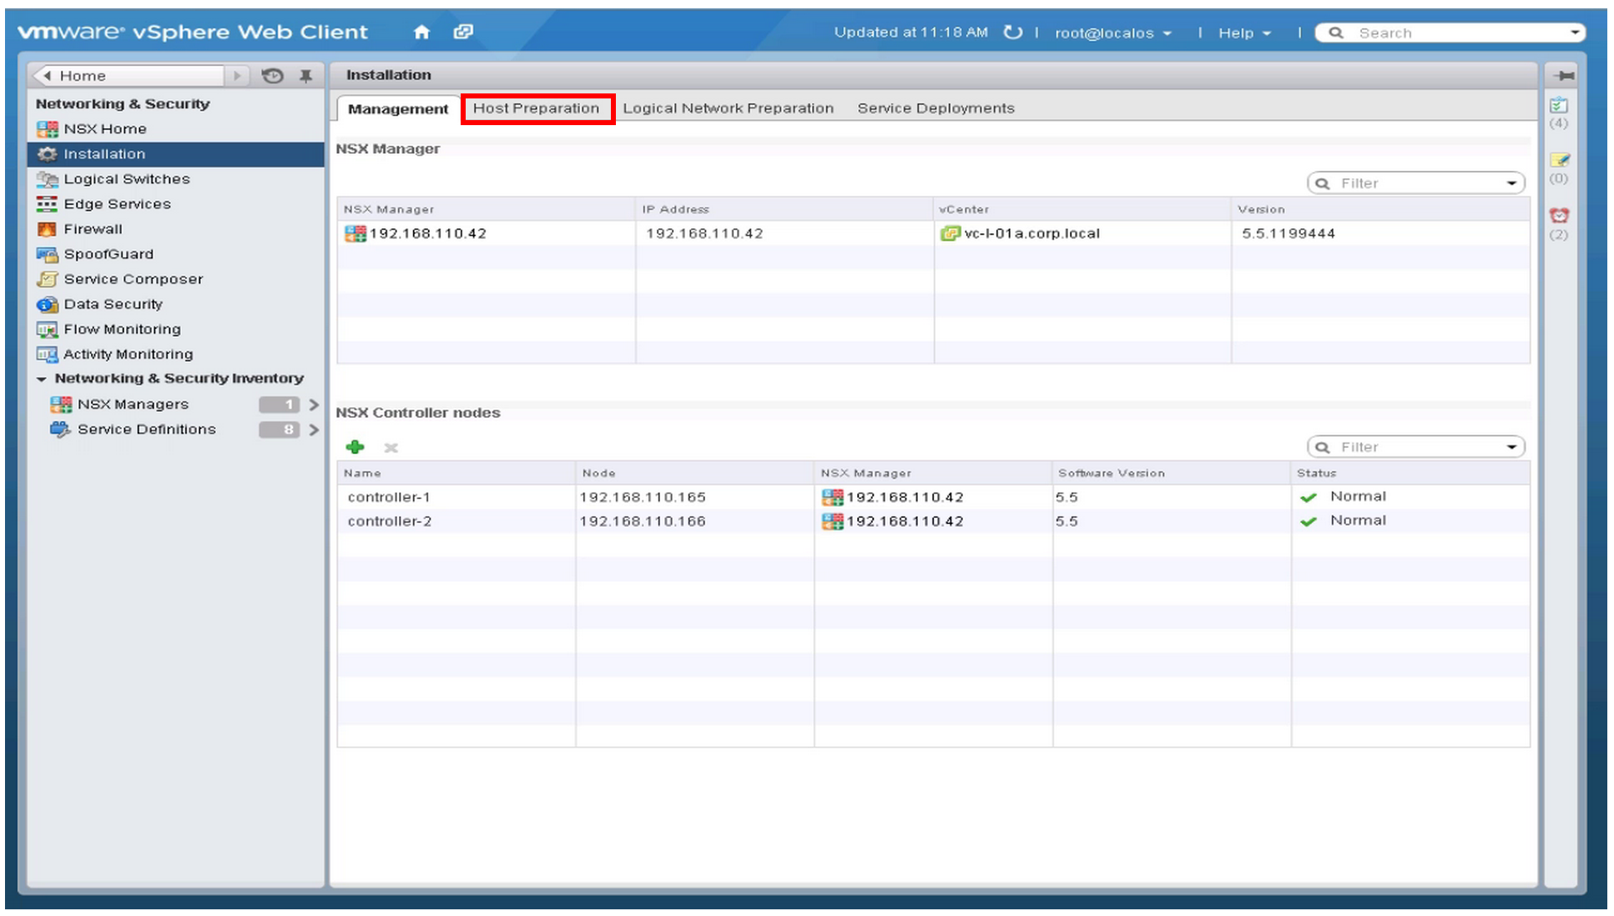Viewport: 1614px width, 916px height.
Task: Sort controllers by Node column header
Action: 694,473
